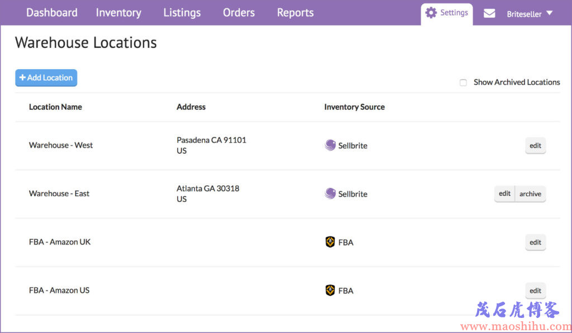Click the Location Name column header
Screen dimensions: 572x333
(55, 107)
